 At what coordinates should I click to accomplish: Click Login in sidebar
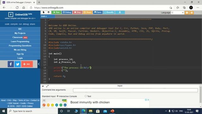tap(20, 58)
